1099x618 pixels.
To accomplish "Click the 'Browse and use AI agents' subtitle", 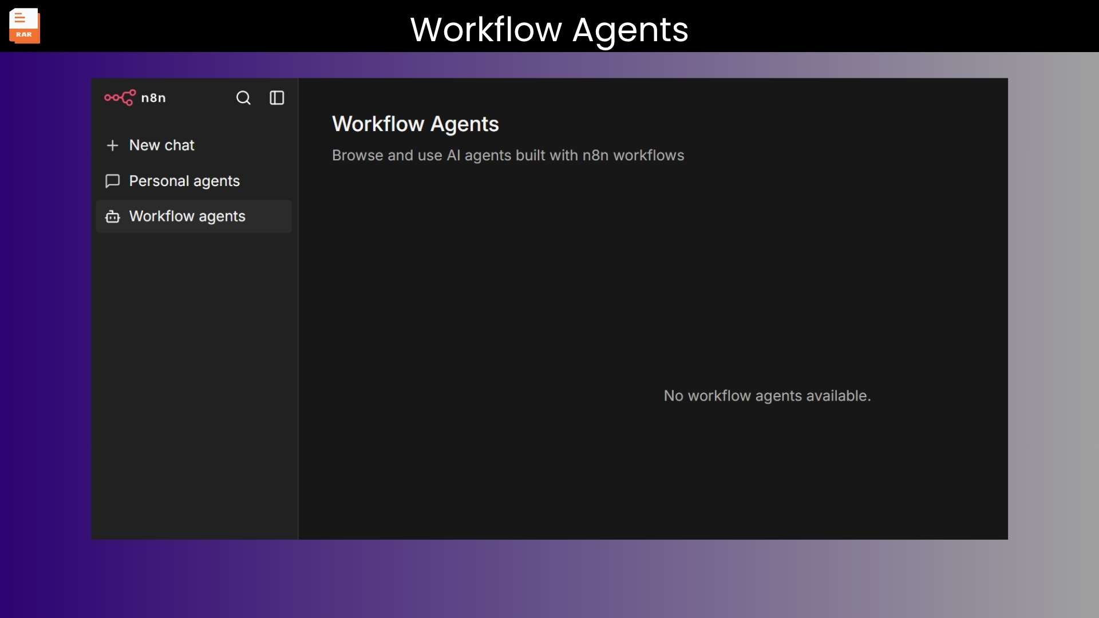I will pos(508,156).
